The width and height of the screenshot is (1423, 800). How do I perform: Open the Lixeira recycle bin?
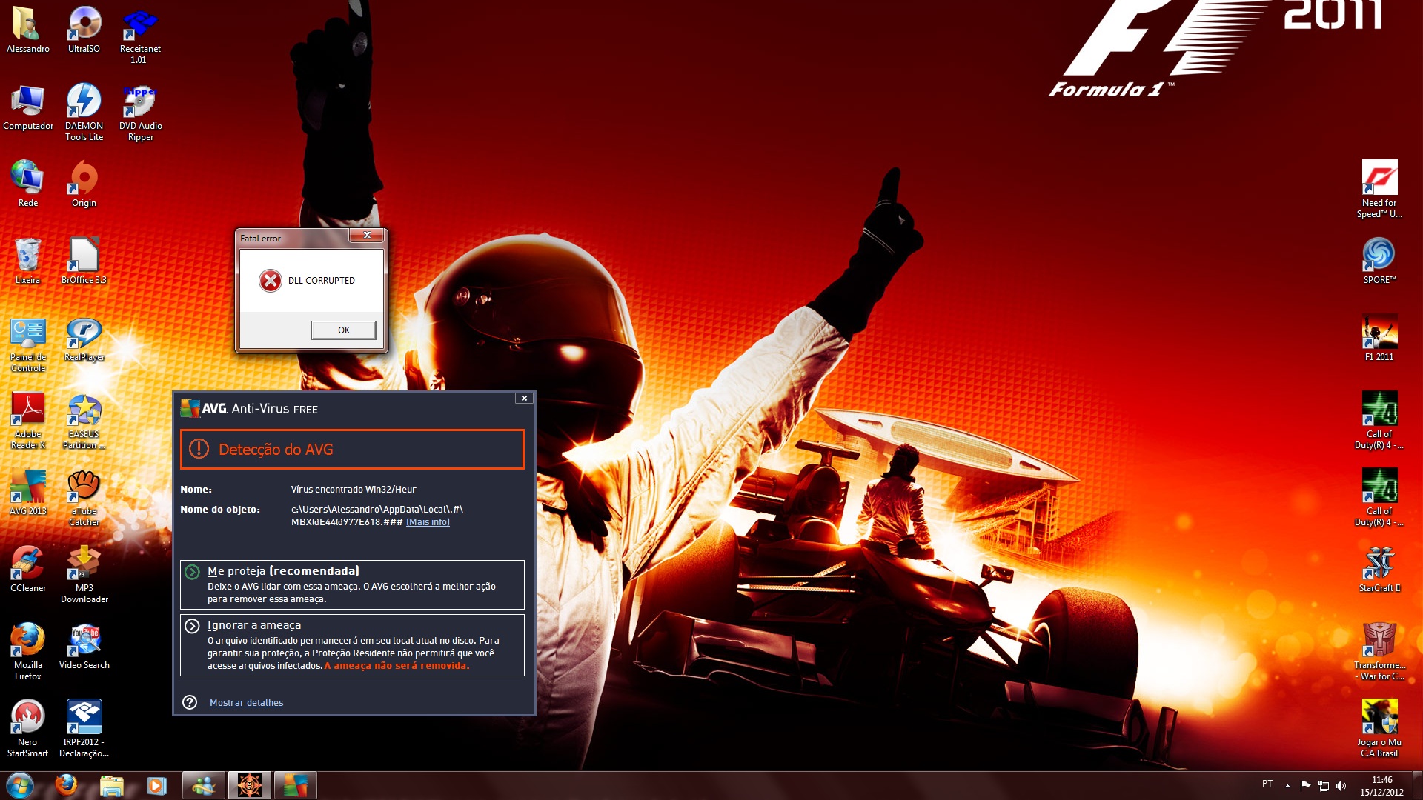tap(27, 255)
